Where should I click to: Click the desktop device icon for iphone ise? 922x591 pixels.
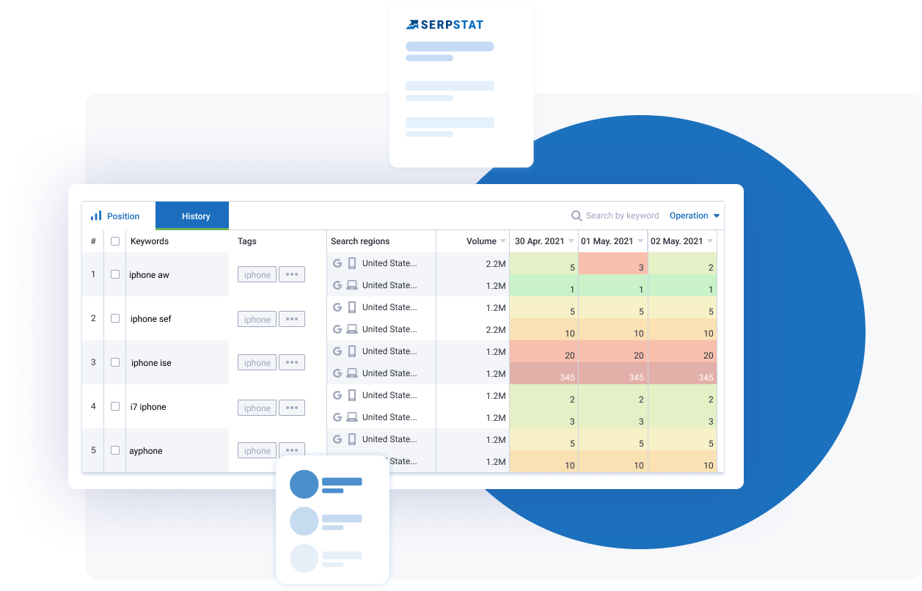(x=352, y=373)
